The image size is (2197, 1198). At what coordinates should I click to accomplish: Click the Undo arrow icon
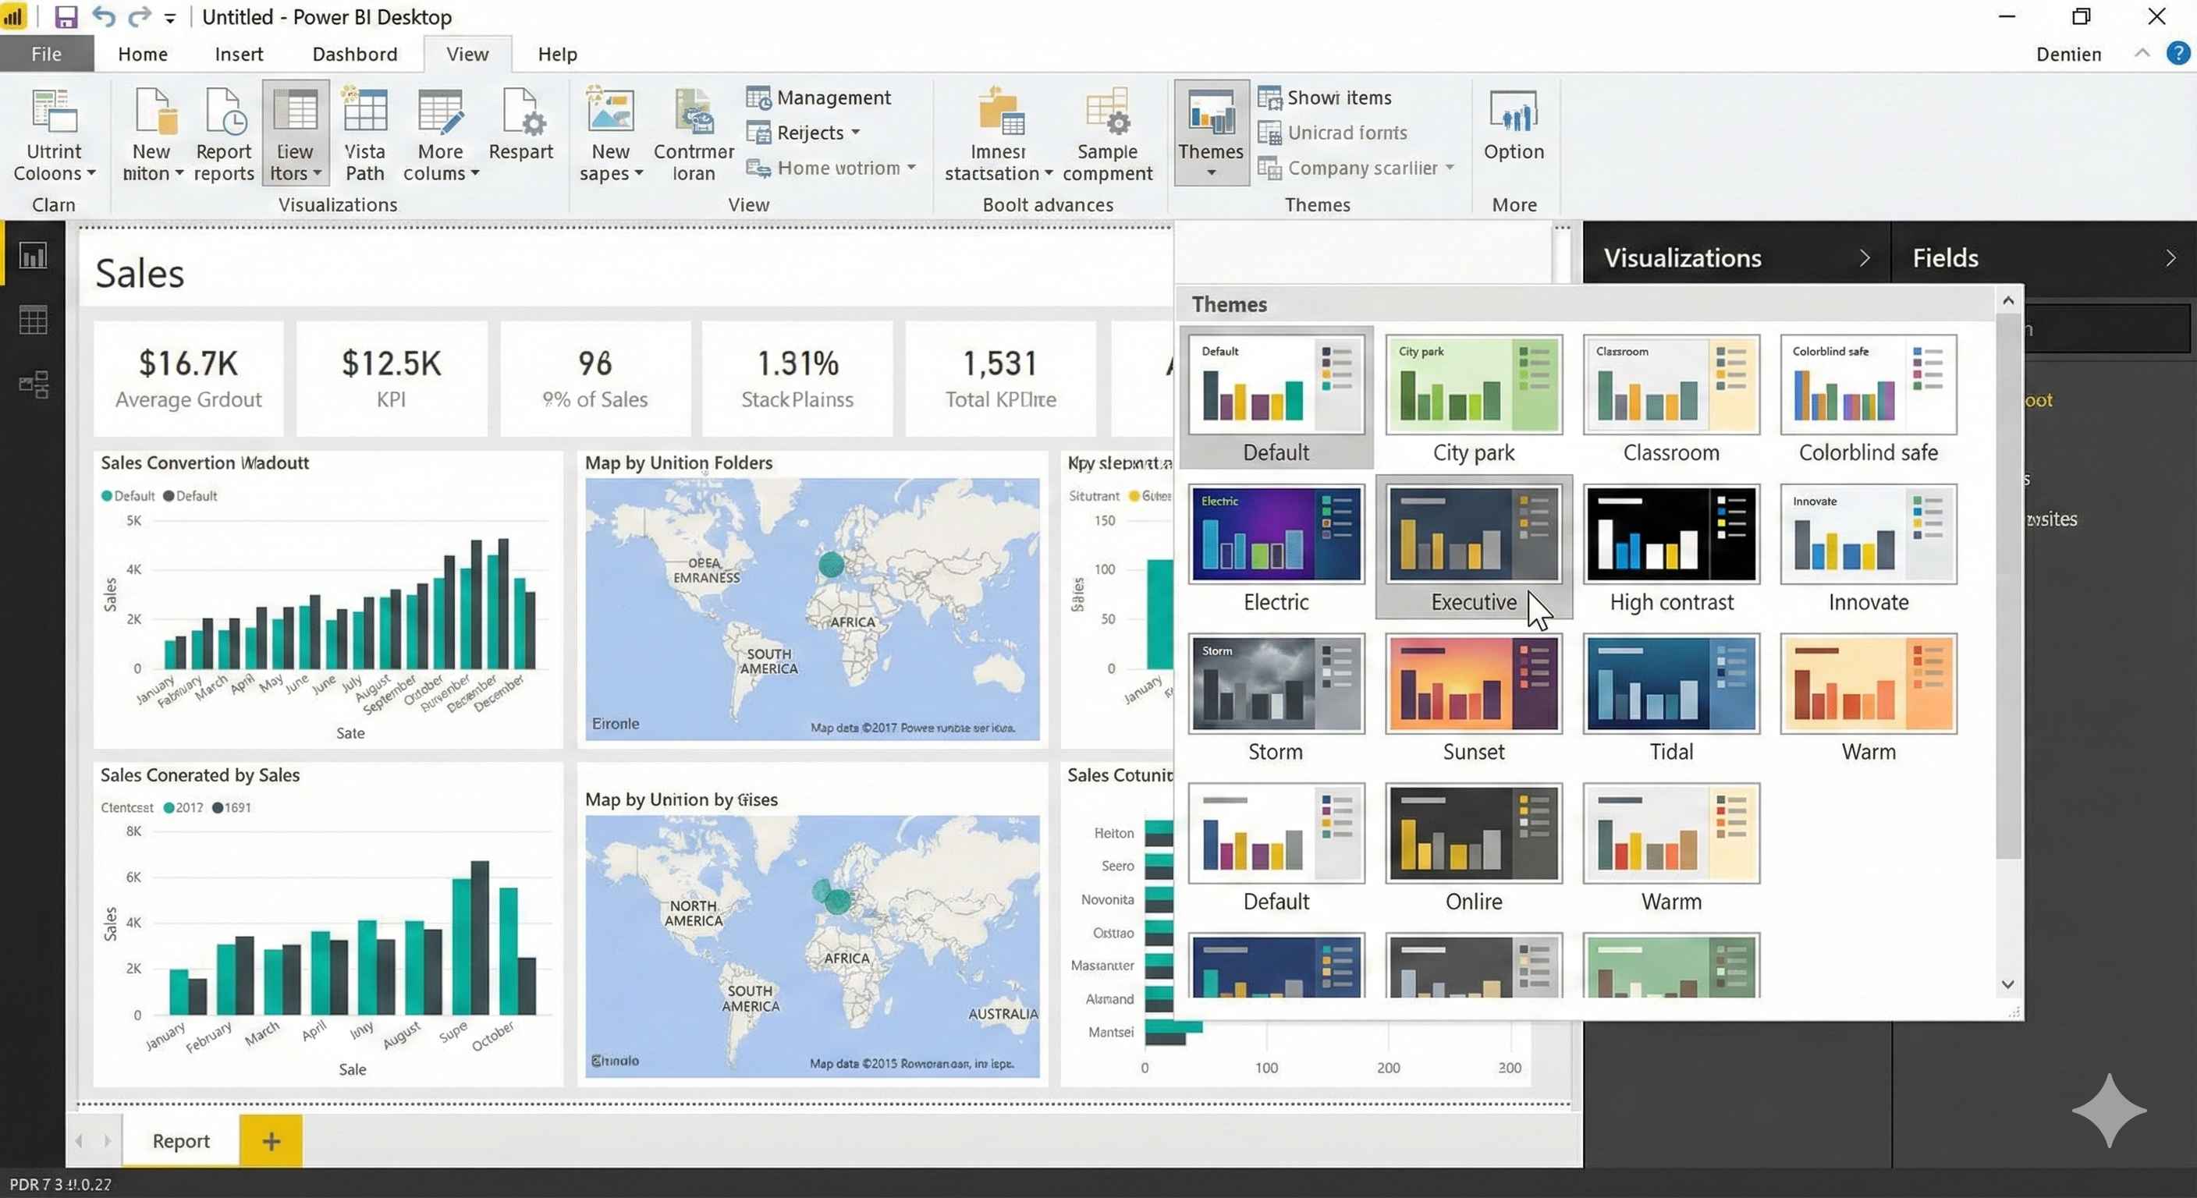pos(103,17)
